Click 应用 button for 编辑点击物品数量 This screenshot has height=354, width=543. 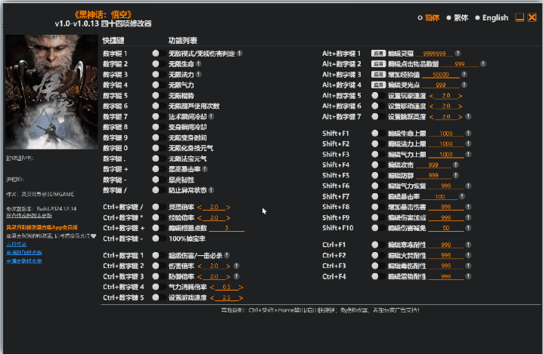click(378, 63)
